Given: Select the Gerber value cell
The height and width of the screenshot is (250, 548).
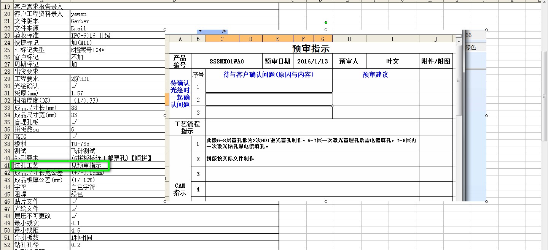Looking at the screenshot, I should (x=174, y=21).
